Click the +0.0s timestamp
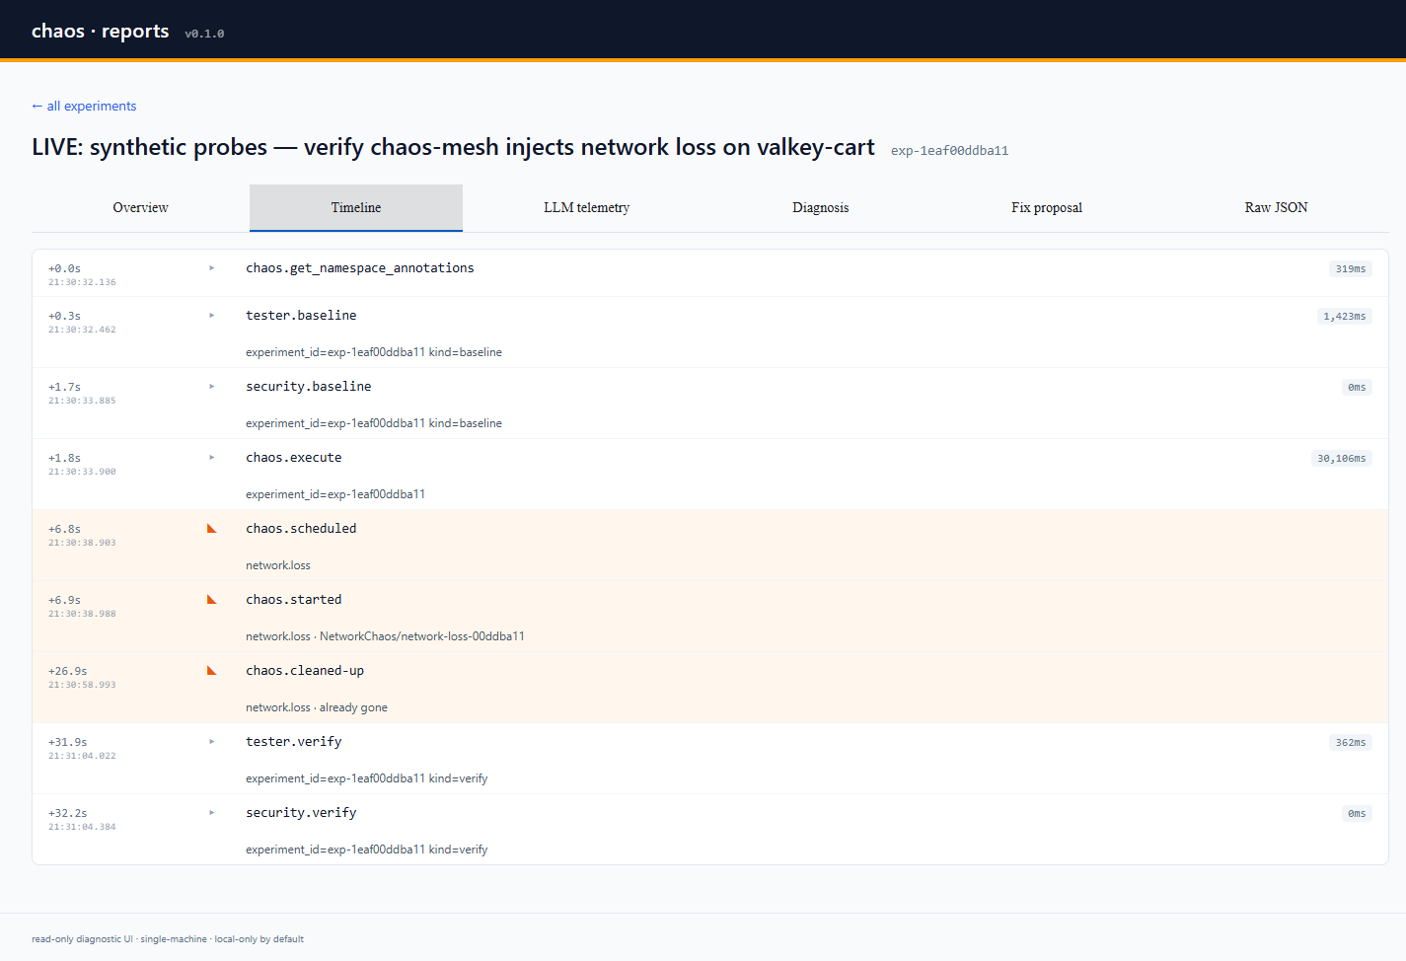The image size is (1406, 961). (65, 268)
